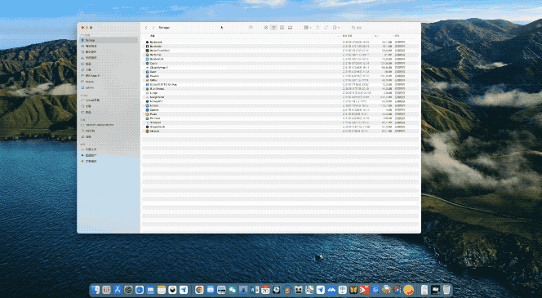Select the NTFS for Mac app row
The height and width of the screenshot is (298, 542).
point(280,84)
